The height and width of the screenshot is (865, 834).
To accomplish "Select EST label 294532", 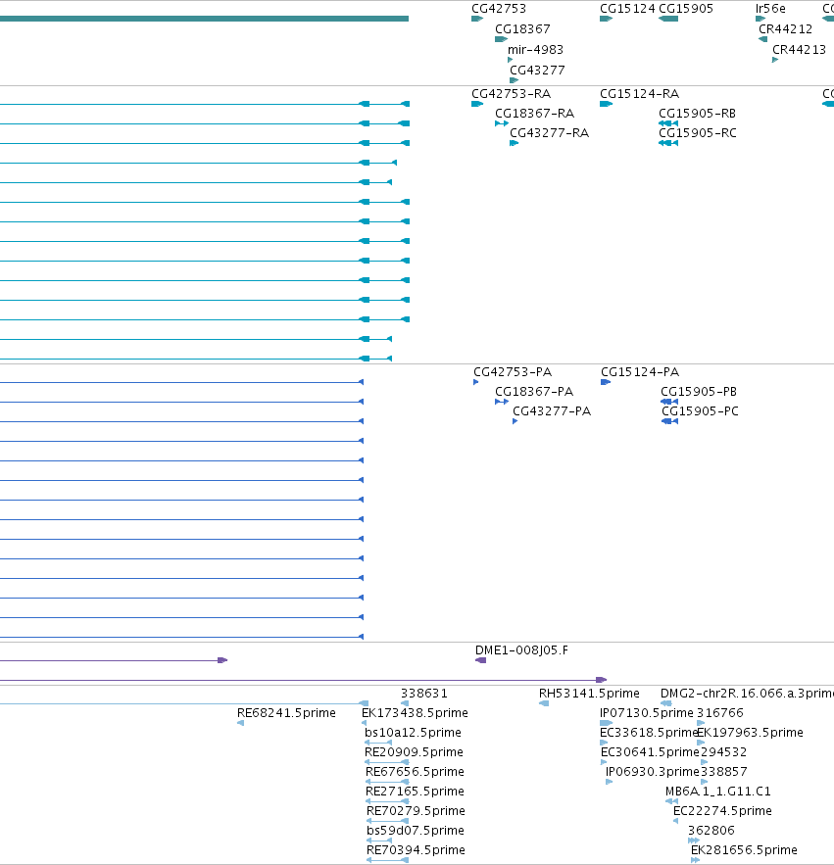I will pyautogui.click(x=723, y=752).
